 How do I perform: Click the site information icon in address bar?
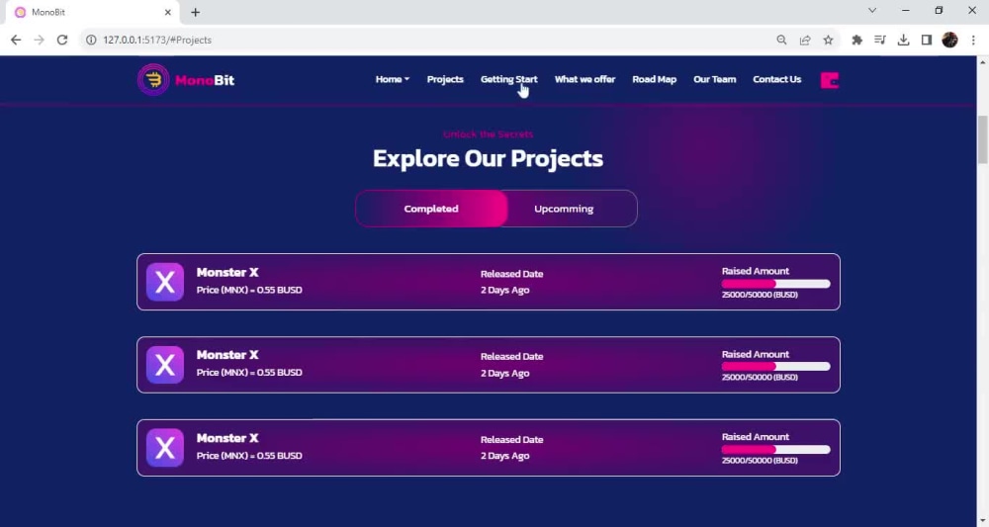point(91,40)
